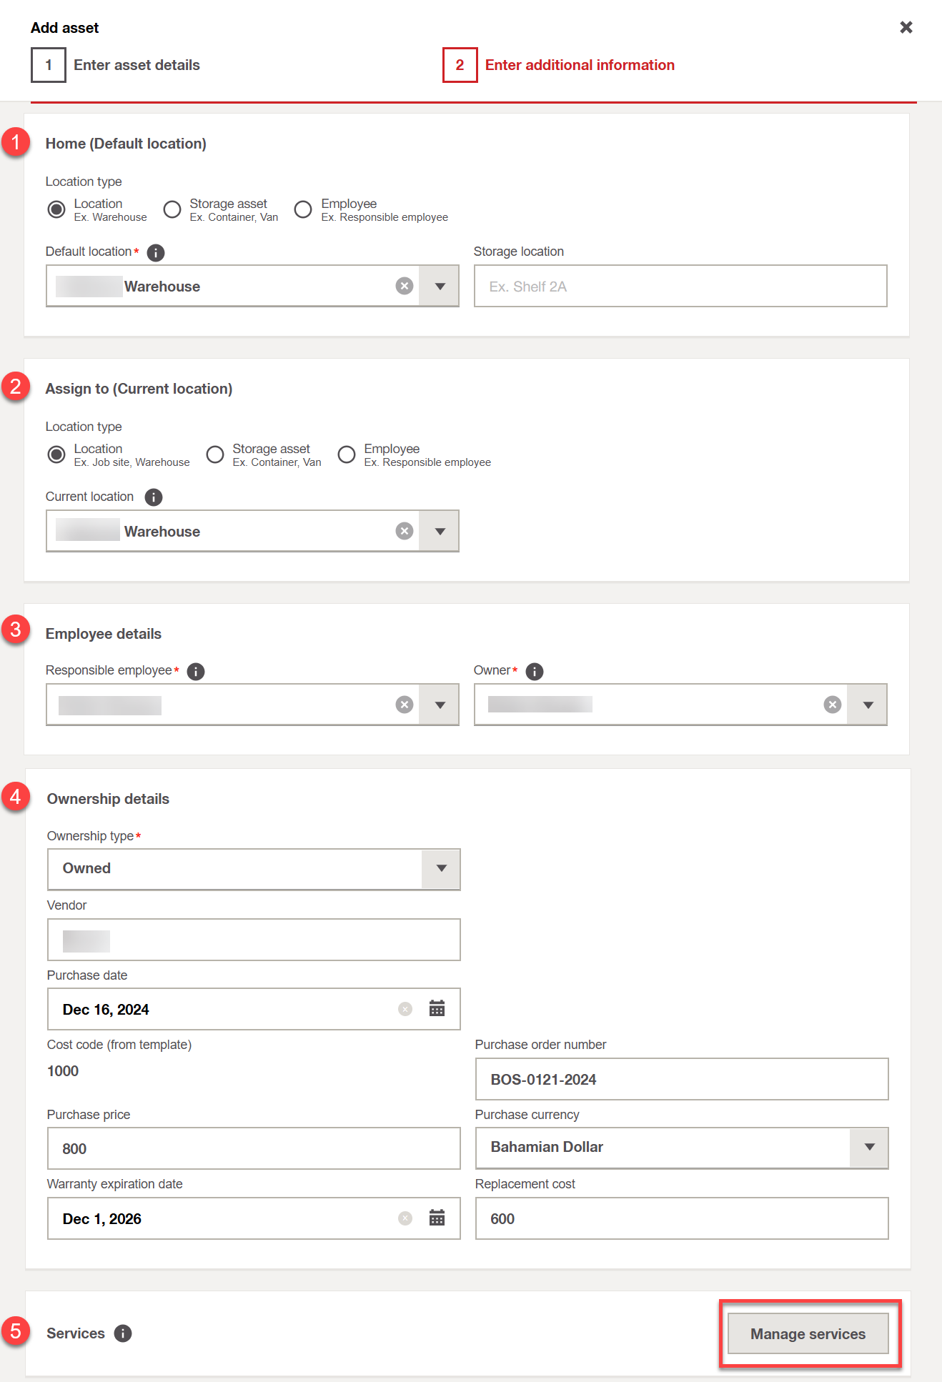Select Employee under Assign to location type
This screenshot has width=942, height=1382.
[347, 454]
